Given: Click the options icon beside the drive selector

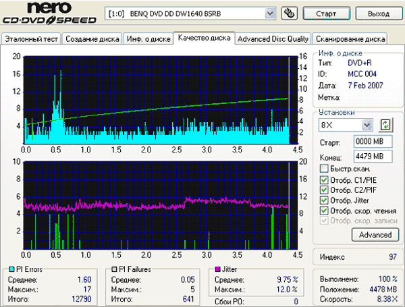Looking at the screenshot, I should (x=289, y=13).
